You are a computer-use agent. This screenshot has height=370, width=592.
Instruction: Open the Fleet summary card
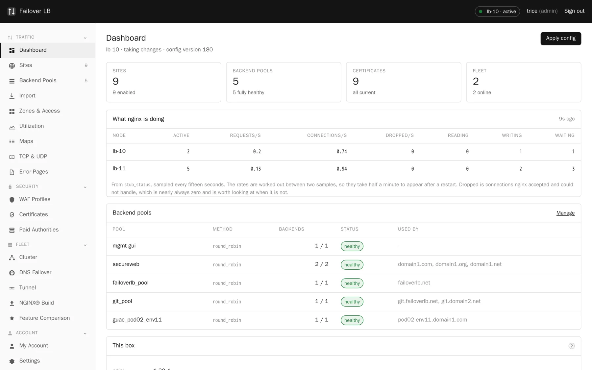524,82
